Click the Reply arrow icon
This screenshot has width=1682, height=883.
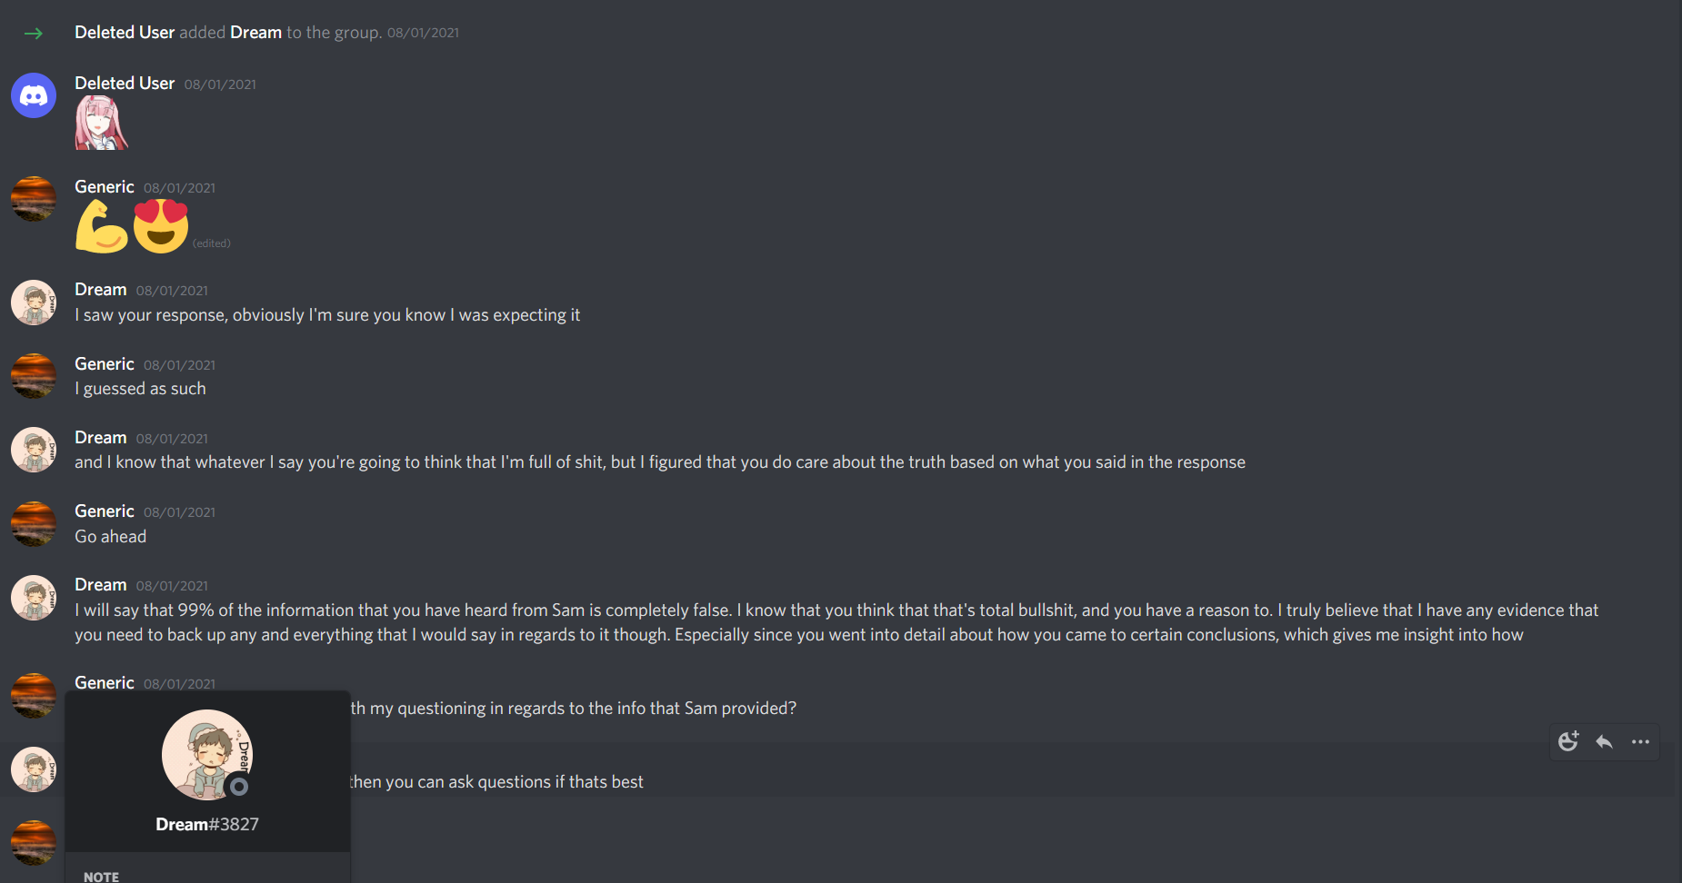click(1605, 741)
